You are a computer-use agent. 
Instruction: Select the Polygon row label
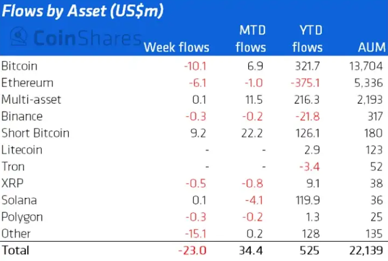point(23,217)
